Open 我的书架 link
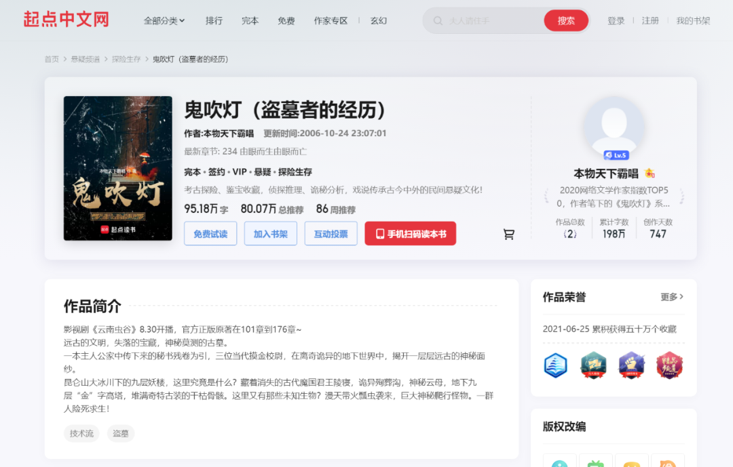The image size is (733, 467). tap(693, 20)
